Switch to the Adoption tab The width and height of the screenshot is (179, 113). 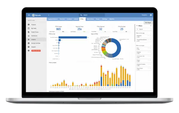[x=112, y=19]
